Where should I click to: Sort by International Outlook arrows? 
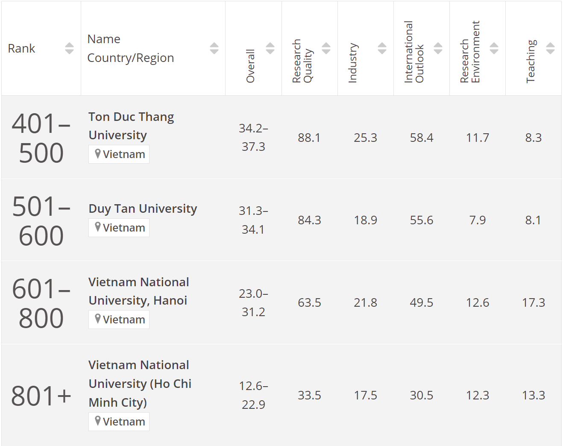click(438, 48)
